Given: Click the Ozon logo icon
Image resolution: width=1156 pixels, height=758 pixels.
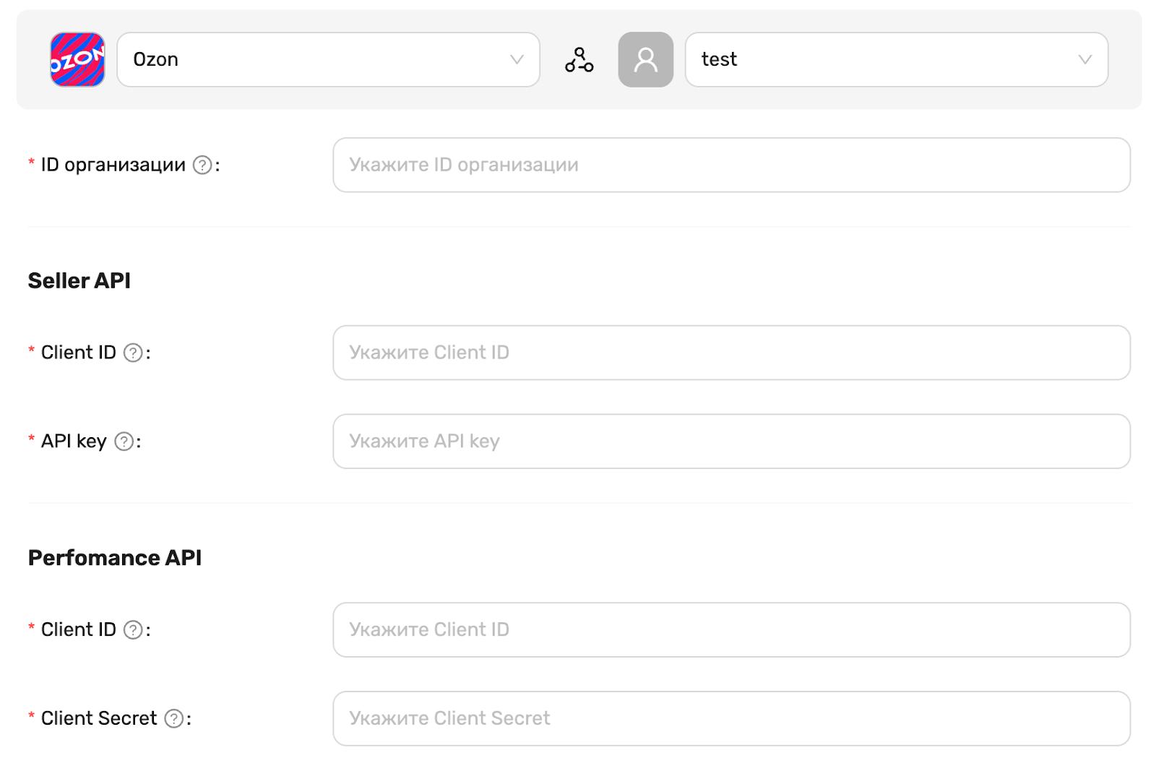Looking at the screenshot, I should (77, 59).
